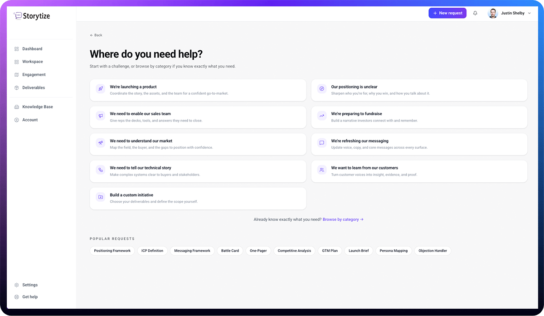The image size is (544, 316).
Task: Choose the Messaging Framework chip
Action: (x=192, y=251)
